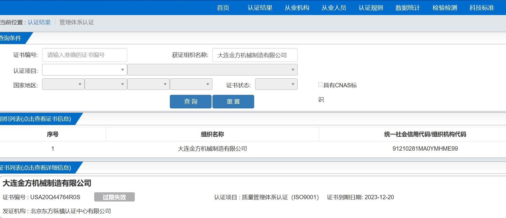Image resolution: width=506 pixels, height=218 pixels.
Task: Click 管理体系认证 breadcrumb text
Action: (x=77, y=22)
